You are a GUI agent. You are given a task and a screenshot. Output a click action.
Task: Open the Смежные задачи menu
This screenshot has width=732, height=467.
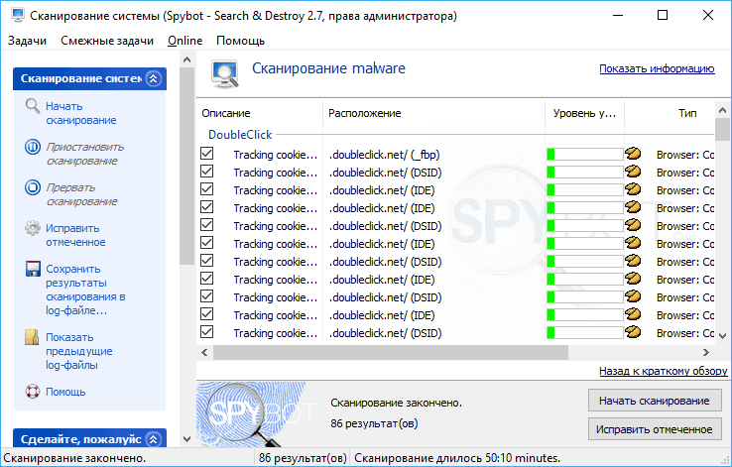click(x=107, y=41)
